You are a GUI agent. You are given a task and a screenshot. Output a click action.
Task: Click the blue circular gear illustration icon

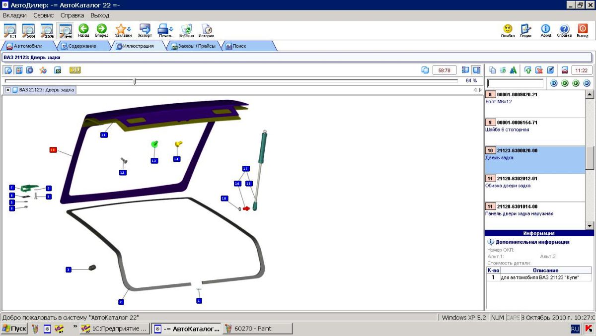pyautogui.click(x=30, y=70)
